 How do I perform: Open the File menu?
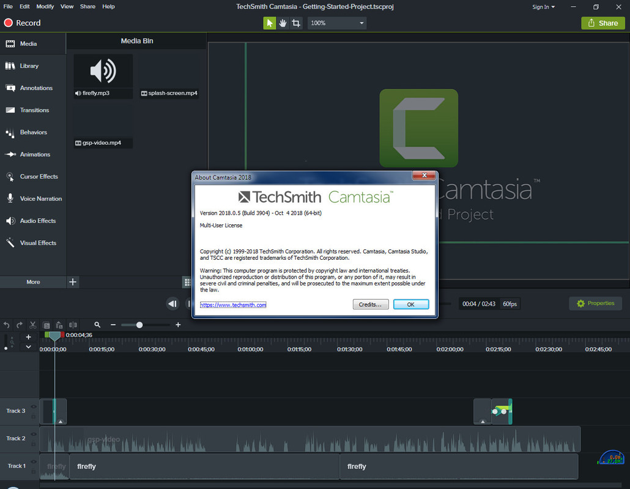tap(8, 7)
